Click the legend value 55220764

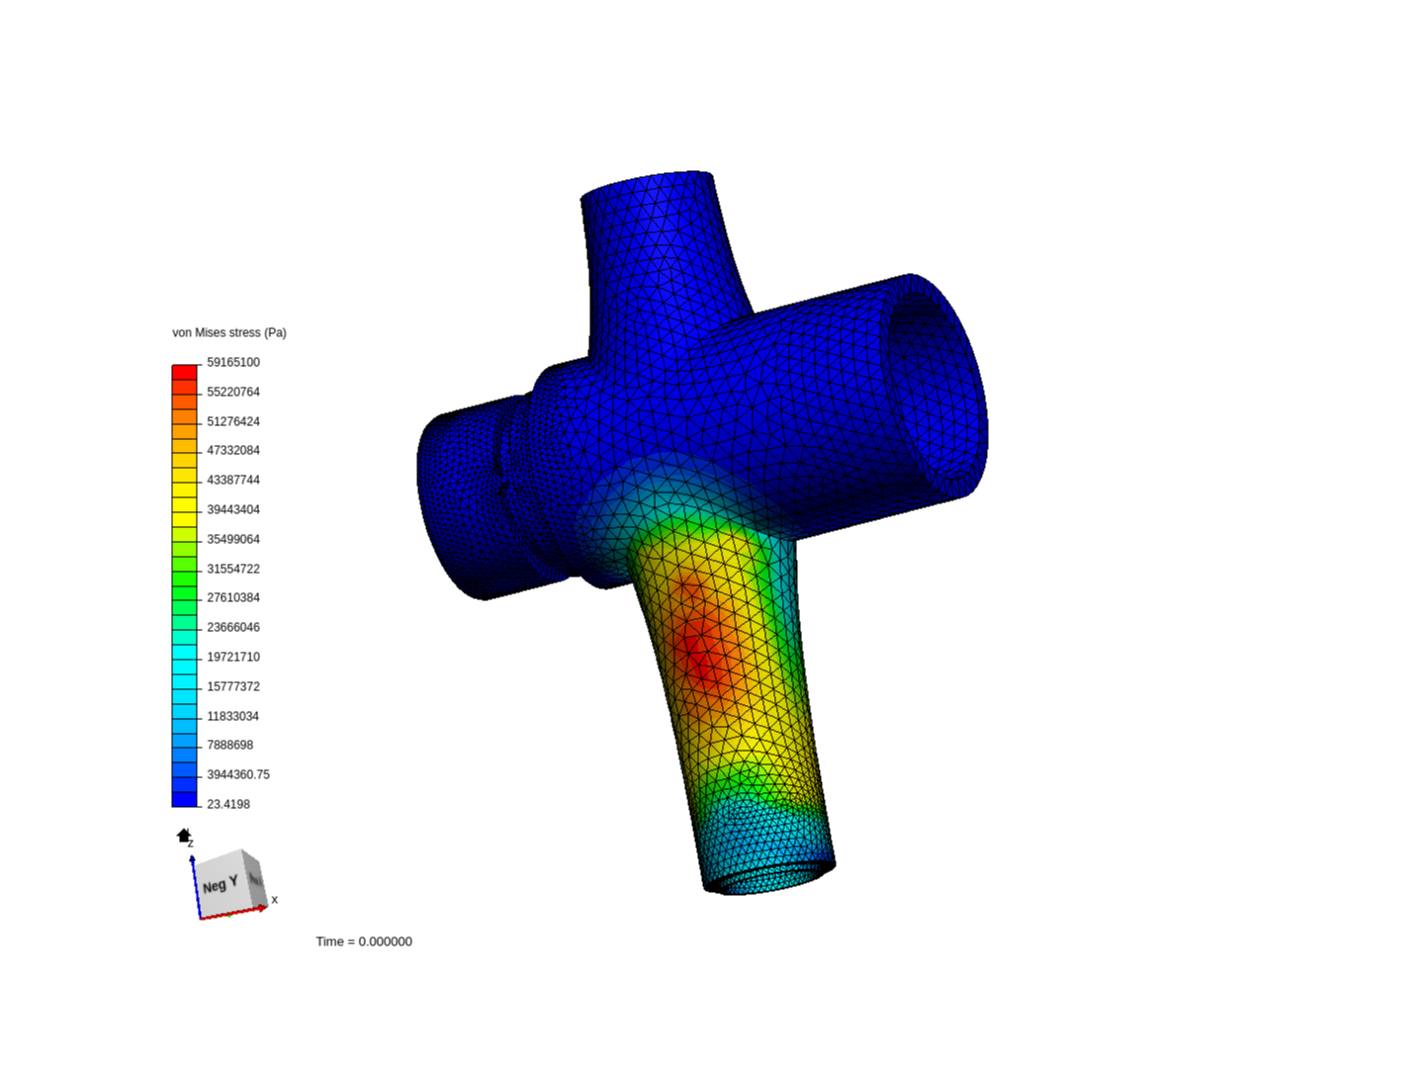(x=233, y=392)
